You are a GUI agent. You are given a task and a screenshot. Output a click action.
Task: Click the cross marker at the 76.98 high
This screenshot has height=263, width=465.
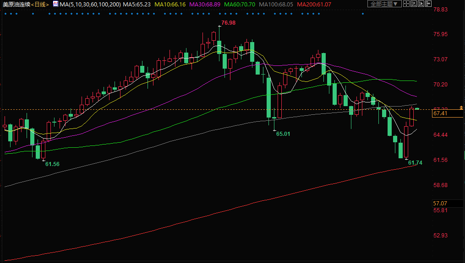[219, 26]
